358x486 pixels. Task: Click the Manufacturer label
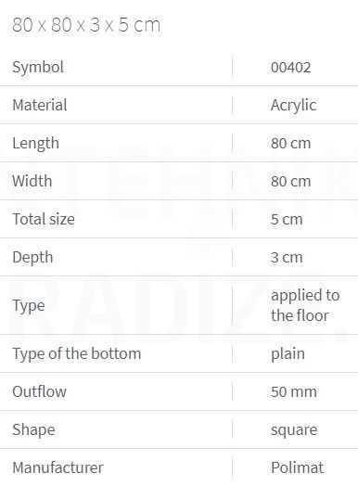click(x=58, y=467)
